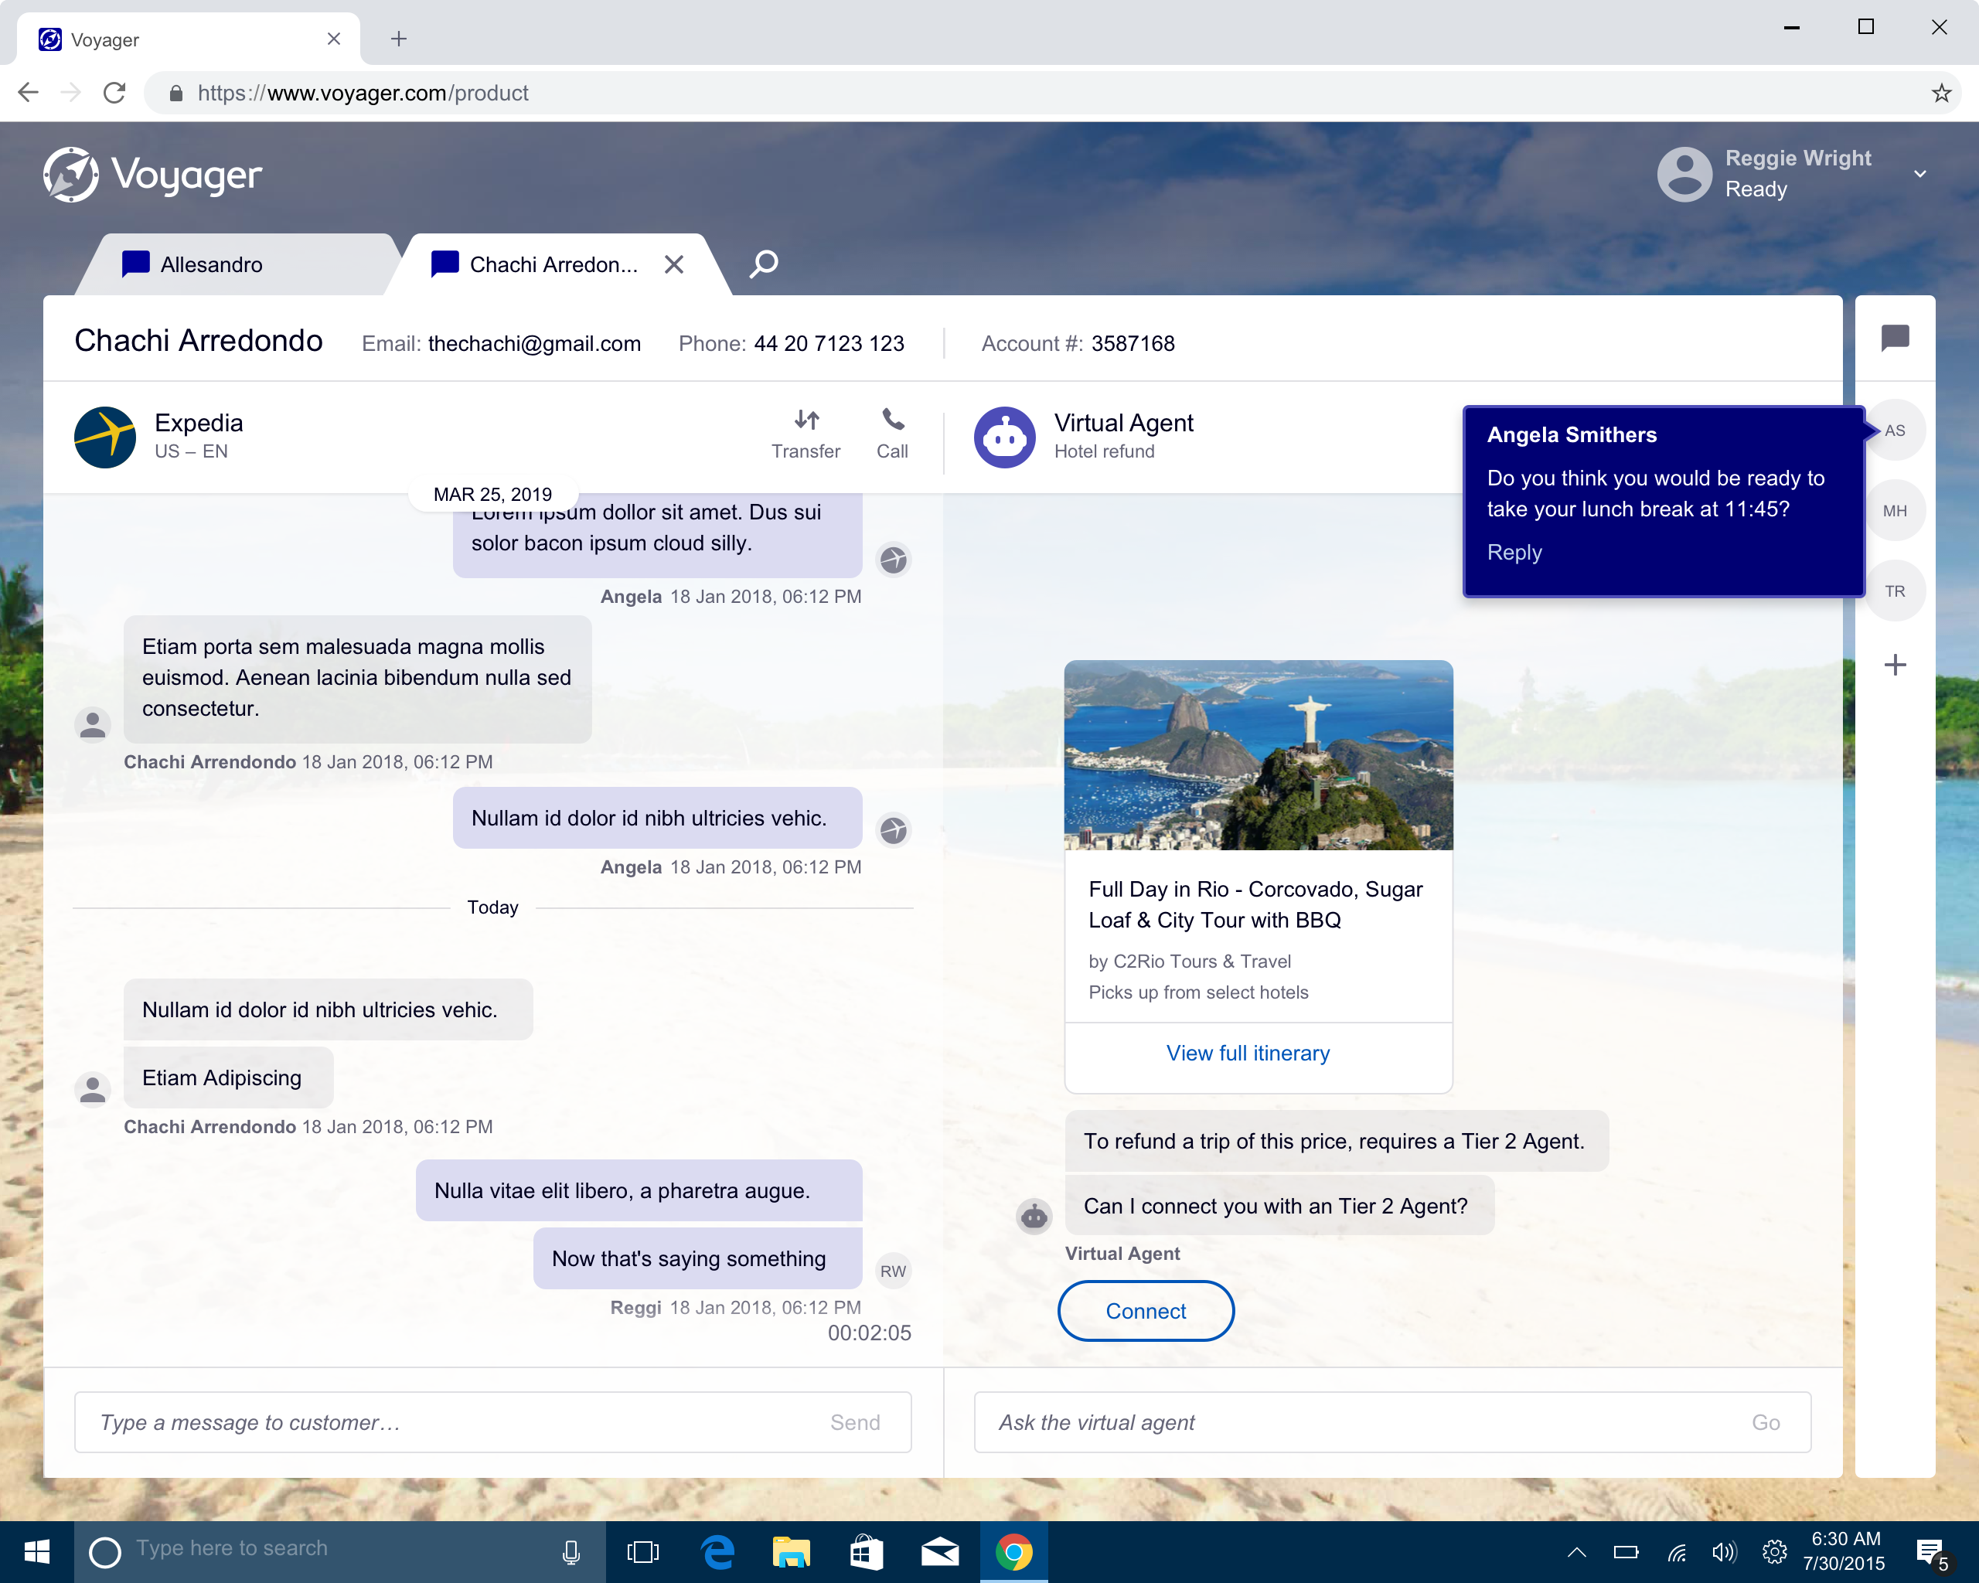Click the RW agent avatar in chat
This screenshot has width=1979, height=1583.
(892, 1271)
